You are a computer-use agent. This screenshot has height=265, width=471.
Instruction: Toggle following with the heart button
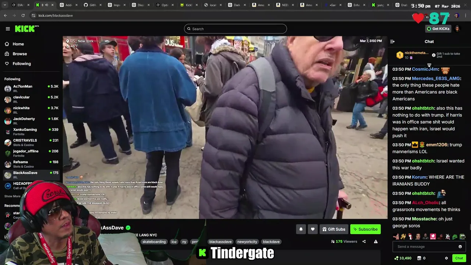tap(313, 229)
